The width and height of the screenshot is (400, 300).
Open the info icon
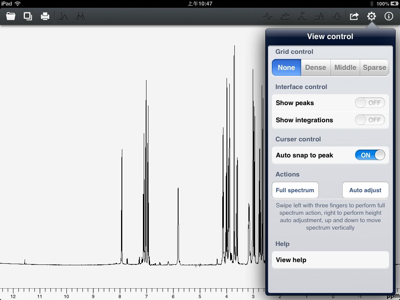pos(389,16)
